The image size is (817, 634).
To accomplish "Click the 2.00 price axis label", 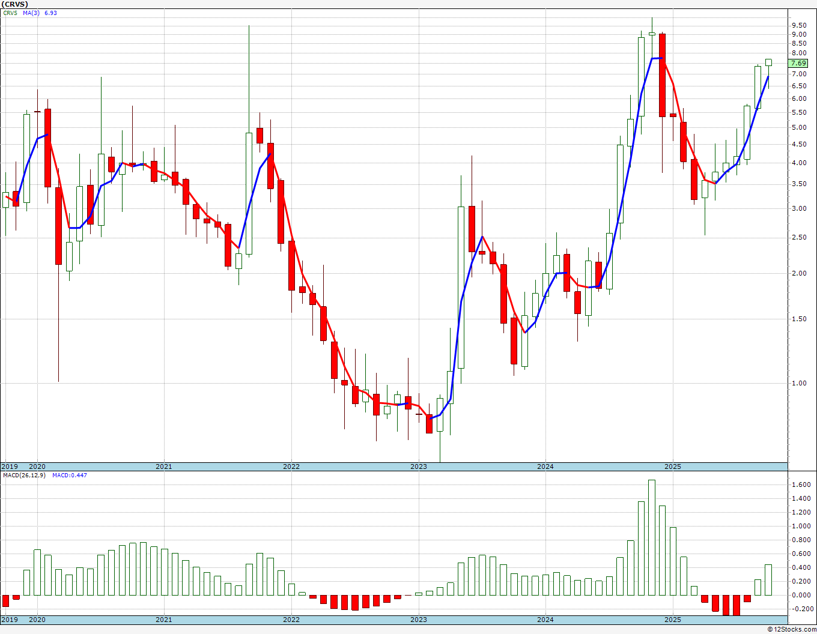I will click(798, 273).
